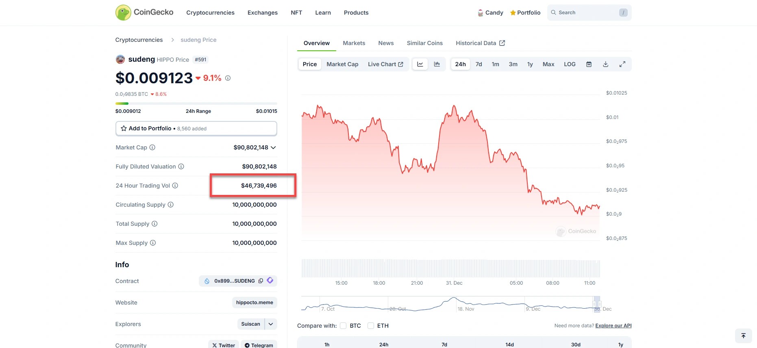Download the chart data via download icon
Screen dimensions: 757x348
tap(605, 64)
